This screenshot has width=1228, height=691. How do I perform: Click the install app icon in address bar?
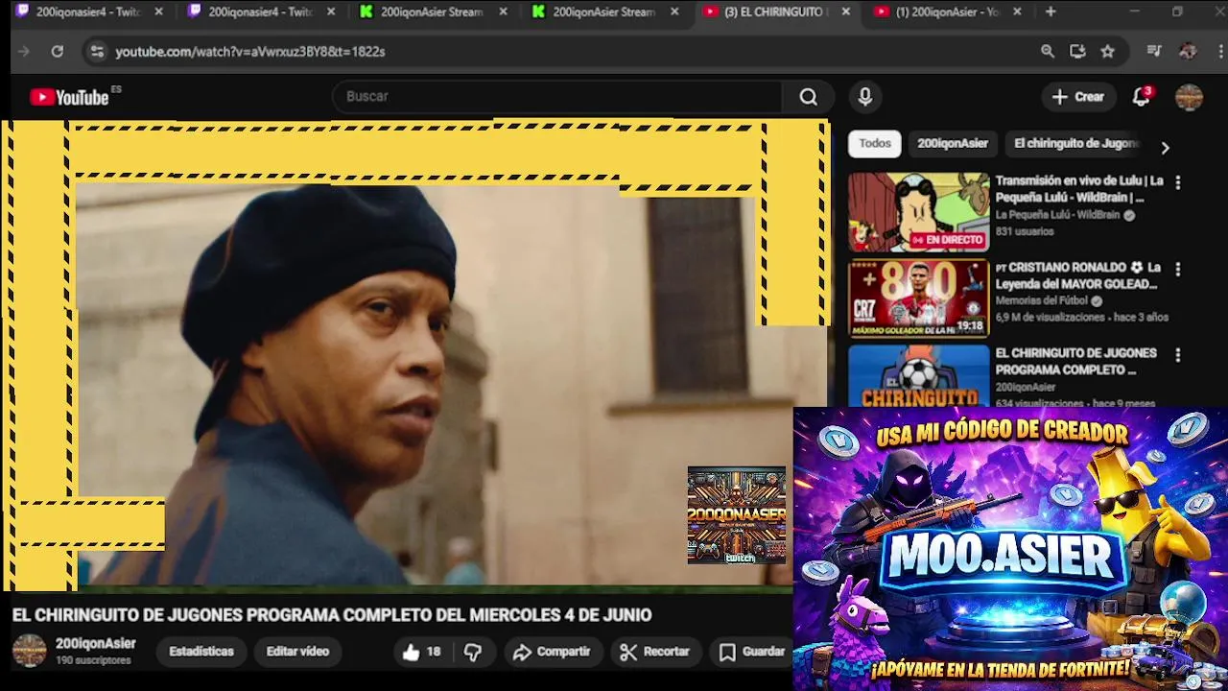1077,52
